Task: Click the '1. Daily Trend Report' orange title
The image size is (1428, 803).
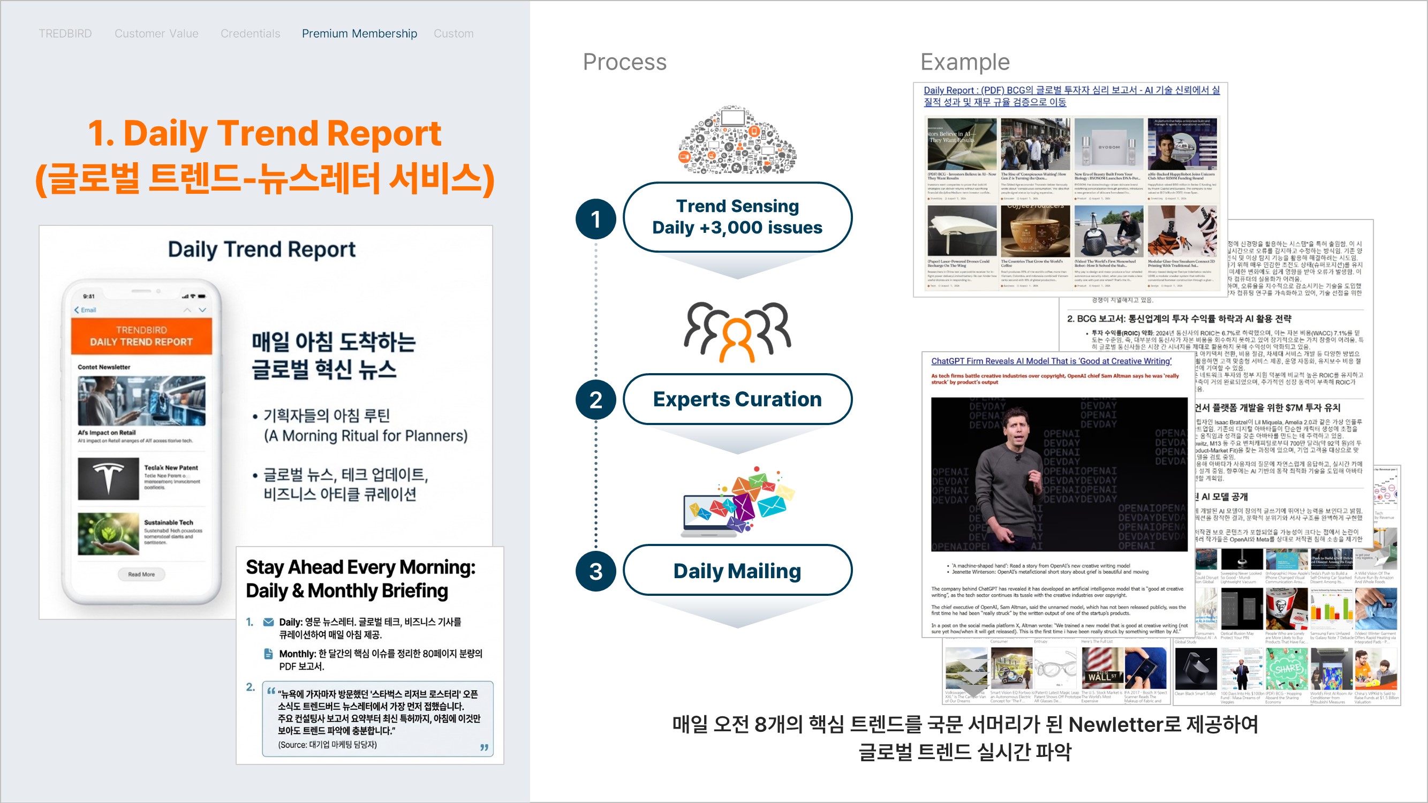Action: coord(265,133)
